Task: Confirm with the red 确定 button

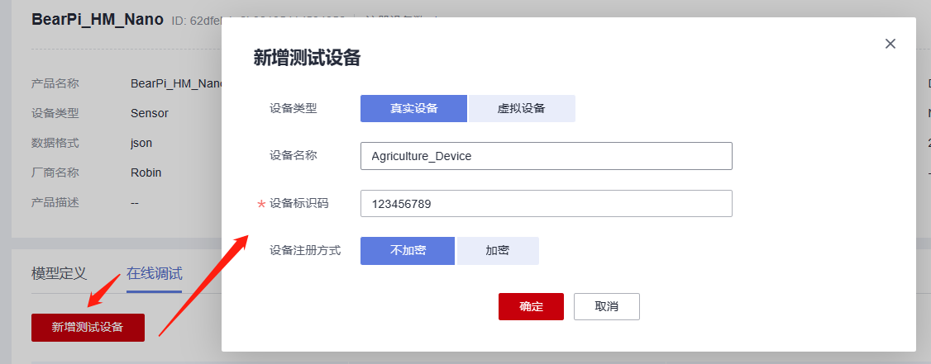Action: 531,306
